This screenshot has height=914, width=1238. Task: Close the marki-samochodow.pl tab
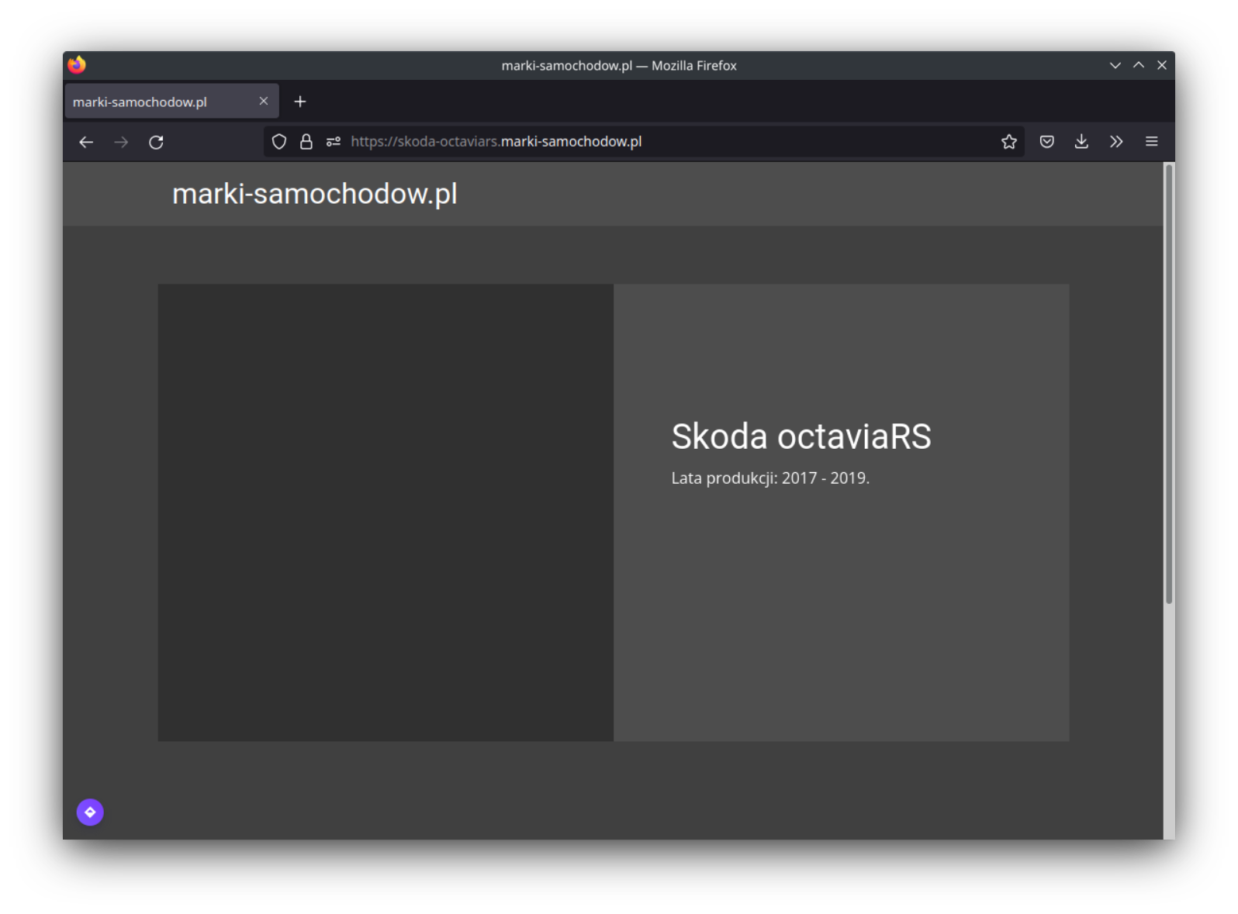tap(264, 101)
